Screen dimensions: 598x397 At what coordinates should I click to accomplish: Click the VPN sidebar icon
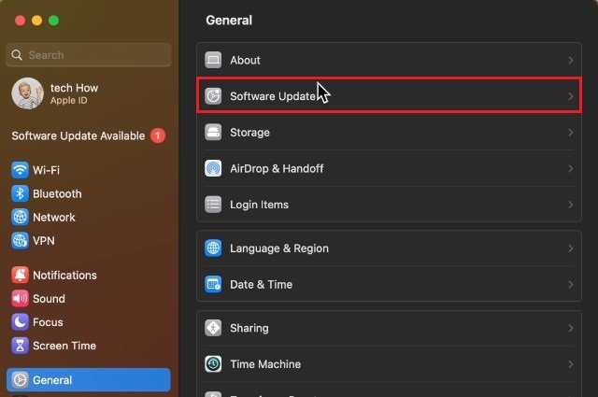20,241
